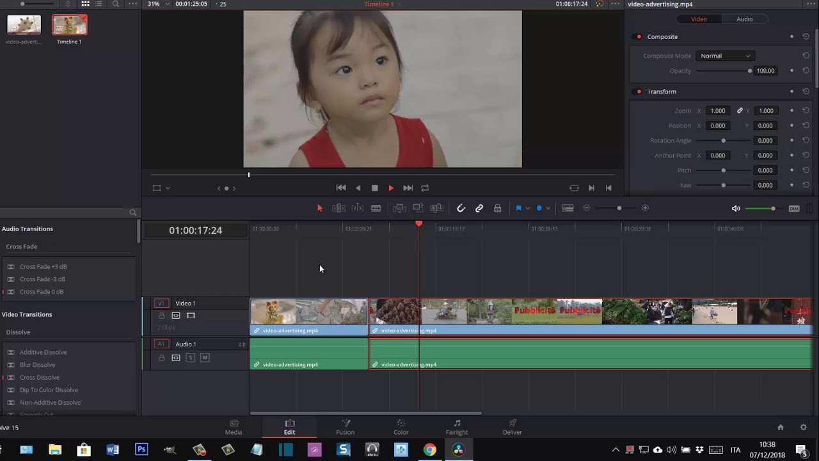Screen dimensions: 819x461
Task: Click the Replace Clip toolbar icon
Action: (x=437, y=208)
